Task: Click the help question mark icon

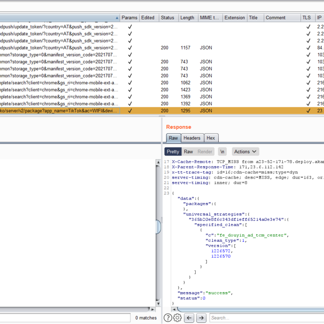Action: (168, 318)
